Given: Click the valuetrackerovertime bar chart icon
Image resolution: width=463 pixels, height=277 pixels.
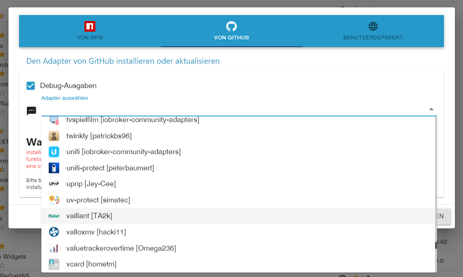Looking at the screenshot, I should click(x=54, y=248).
